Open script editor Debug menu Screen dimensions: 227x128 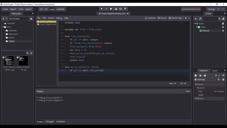point(59,18)
